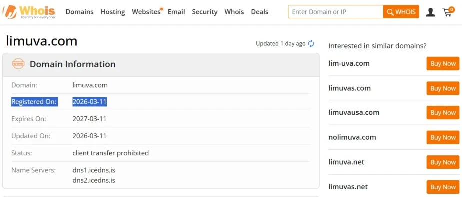The image size is (462, 197).
Task: Click the Updated On label
Action: coord(31,136)
